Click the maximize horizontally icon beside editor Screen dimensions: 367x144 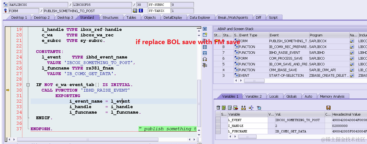[x=205, y=53]
